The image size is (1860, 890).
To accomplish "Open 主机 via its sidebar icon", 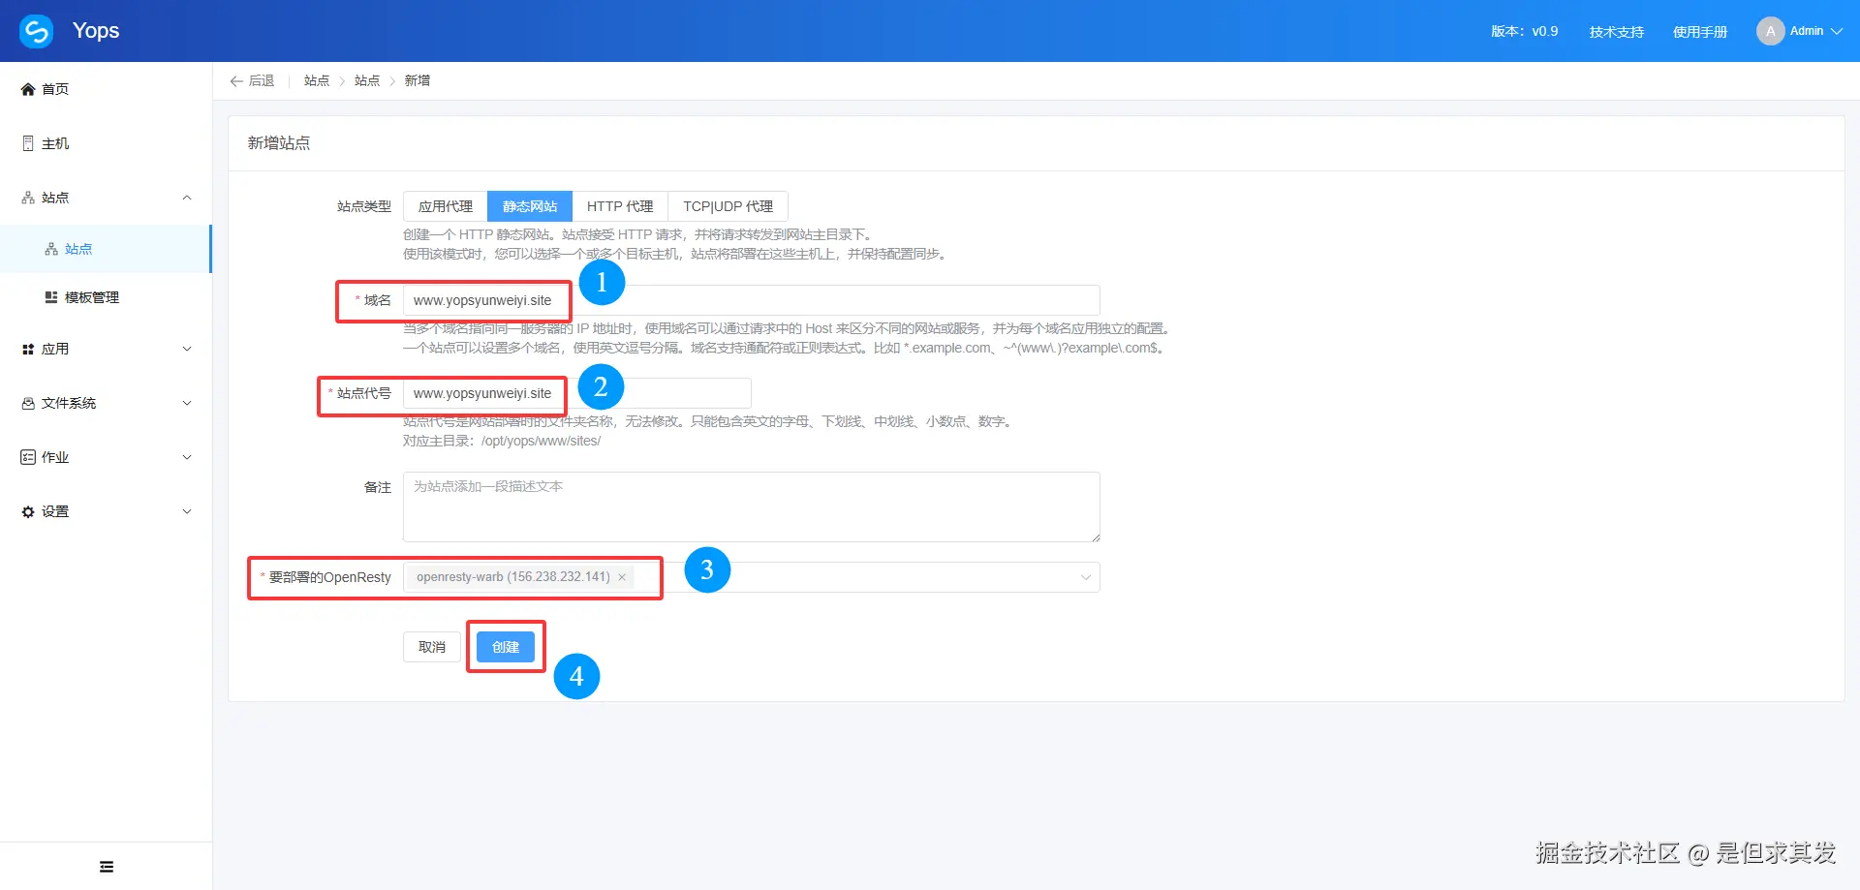I will point(28,142).
